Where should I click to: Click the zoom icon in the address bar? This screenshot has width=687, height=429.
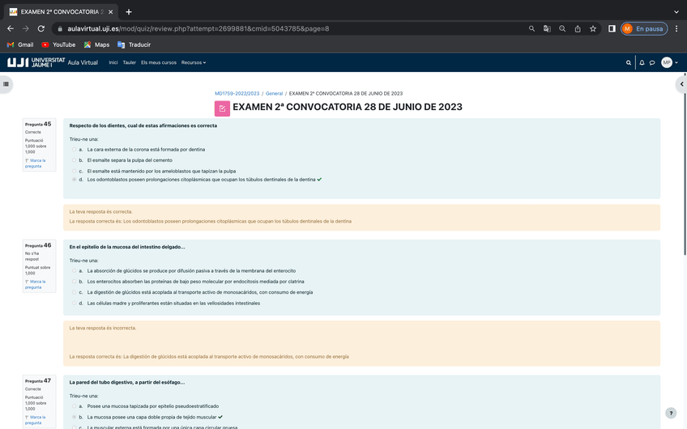pos(562,28)
